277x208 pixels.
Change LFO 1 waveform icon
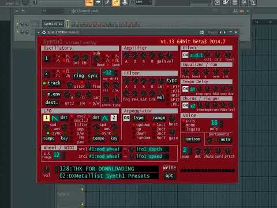[x=55, y=118]
